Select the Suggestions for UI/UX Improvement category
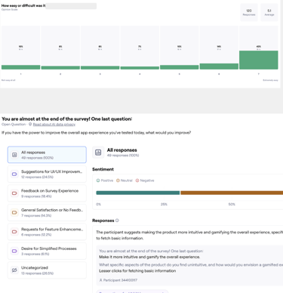Screen dimensions: 283x293 pos(47,174)
